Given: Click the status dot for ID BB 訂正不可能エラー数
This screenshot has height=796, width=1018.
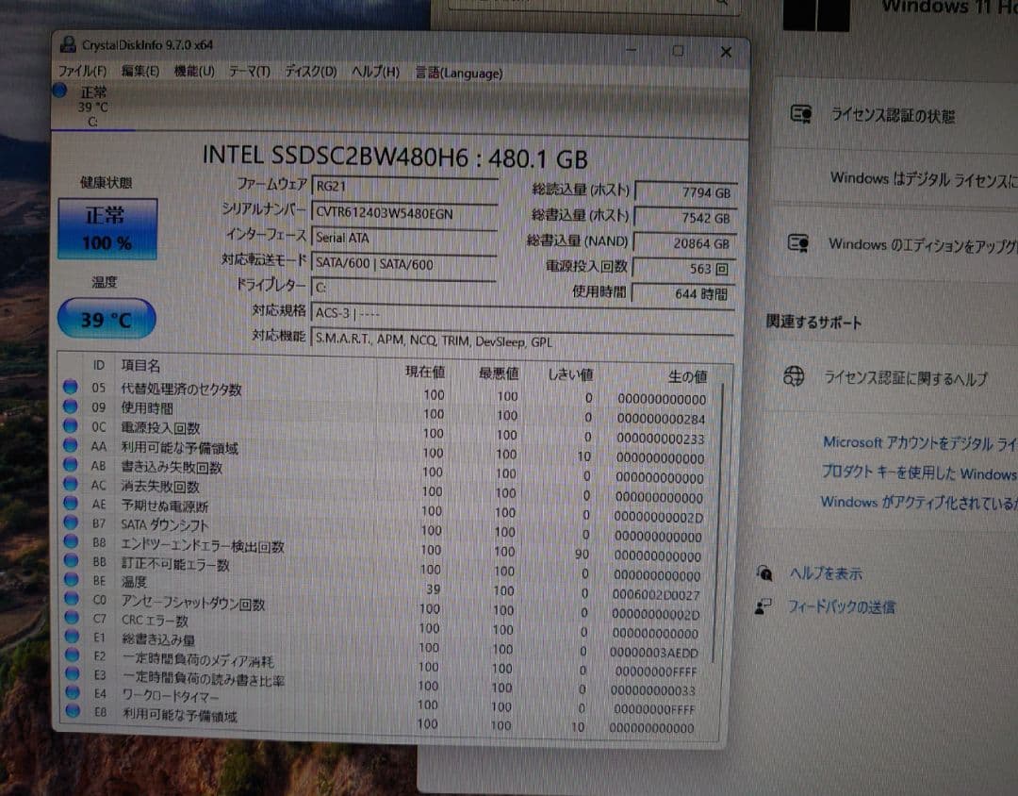Looking at the screenshot, I should (72, 561).
